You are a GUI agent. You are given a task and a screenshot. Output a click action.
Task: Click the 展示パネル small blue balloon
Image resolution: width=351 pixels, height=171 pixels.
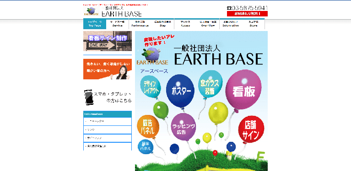tap(146, 147)
